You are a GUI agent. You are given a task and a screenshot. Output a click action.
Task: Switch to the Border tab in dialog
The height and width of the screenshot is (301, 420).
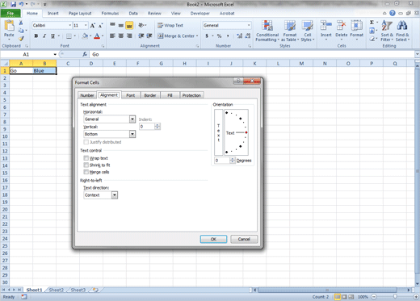pyautogui.click(x=150, y=95)
